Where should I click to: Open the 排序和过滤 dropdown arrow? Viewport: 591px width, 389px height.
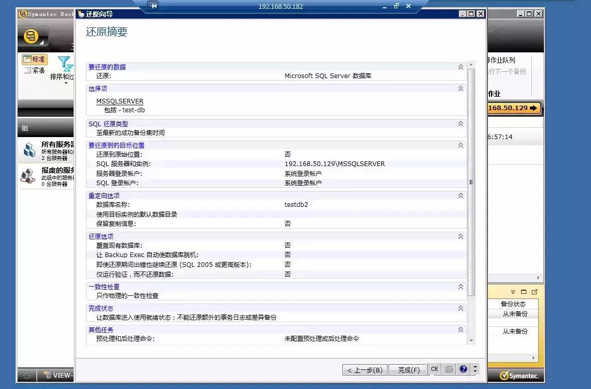coord(66,83)
